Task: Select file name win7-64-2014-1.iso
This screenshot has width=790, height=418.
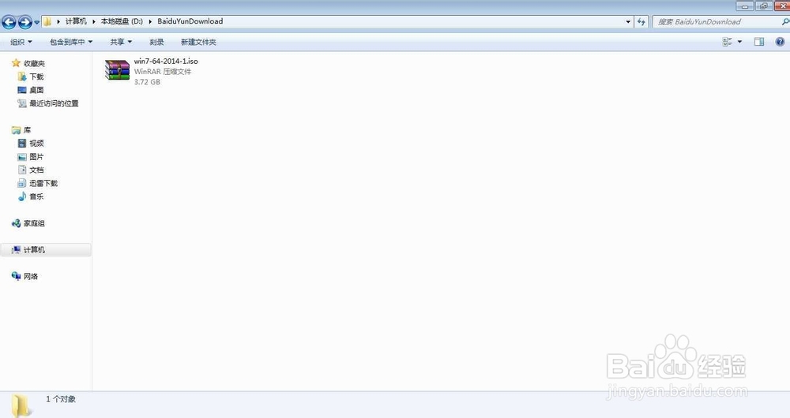Action: [x=166, y=61]
